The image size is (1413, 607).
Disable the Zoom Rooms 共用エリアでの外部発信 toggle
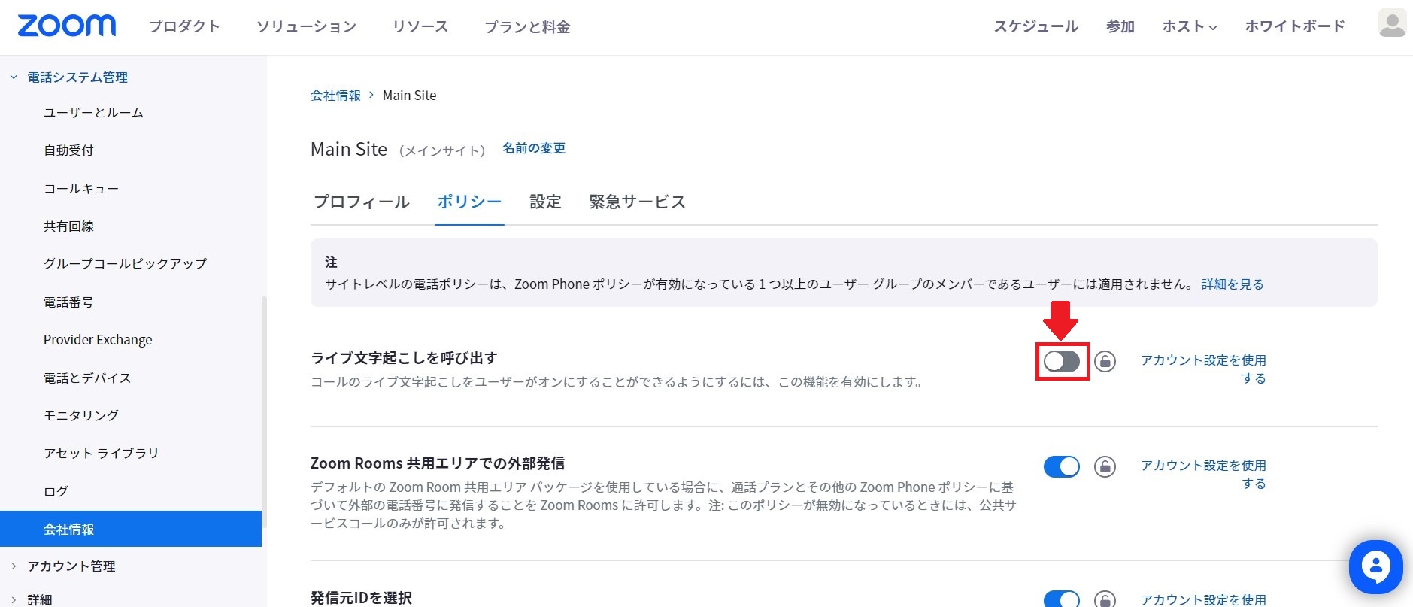1062,467
